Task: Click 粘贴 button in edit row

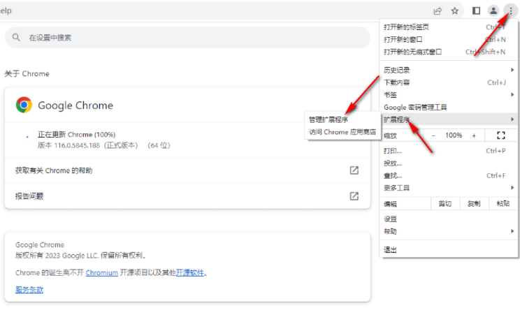Action: (503, 203)
